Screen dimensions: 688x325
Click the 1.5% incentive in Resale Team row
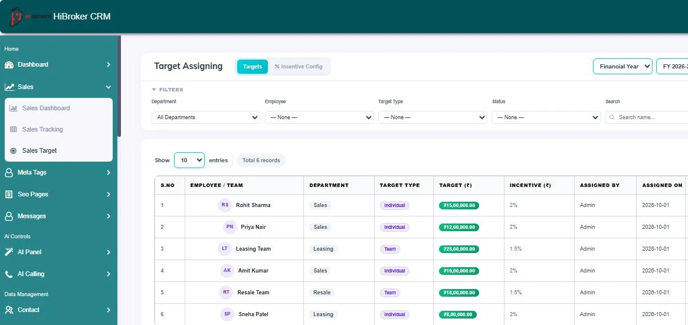(x=516, y=293)
